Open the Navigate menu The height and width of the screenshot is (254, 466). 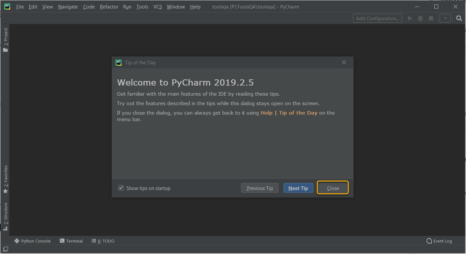[x=68, y=7]
